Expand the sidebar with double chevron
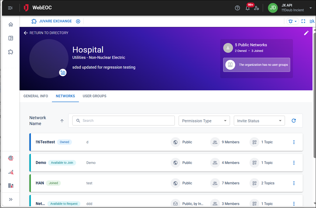The height and width of the screenshot is (208, 316). tap(11, 199)
